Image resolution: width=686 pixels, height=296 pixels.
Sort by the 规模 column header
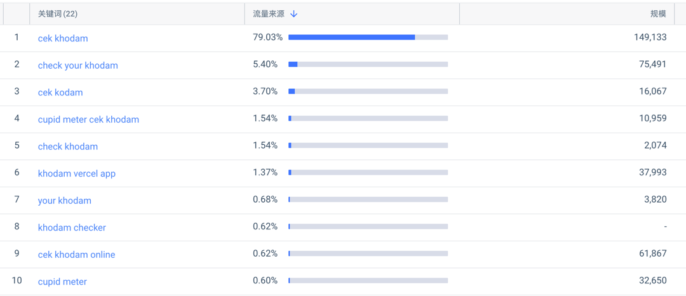pyautogui.click(x=658, y=14)
